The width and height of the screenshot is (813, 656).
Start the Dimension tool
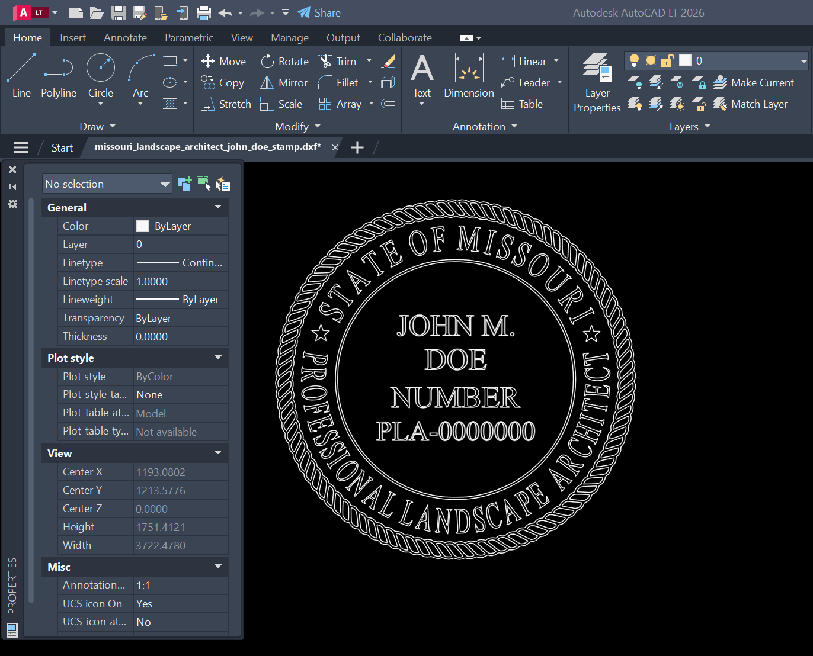click(469, 76)
